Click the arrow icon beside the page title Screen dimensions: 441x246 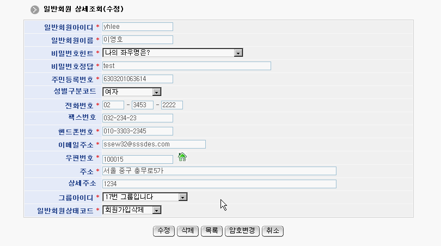35,10
